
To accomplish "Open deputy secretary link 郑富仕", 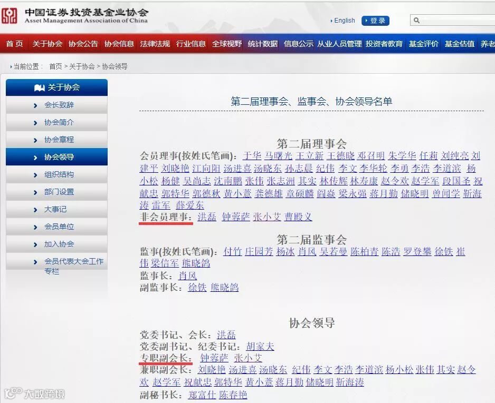I will 202,395.
